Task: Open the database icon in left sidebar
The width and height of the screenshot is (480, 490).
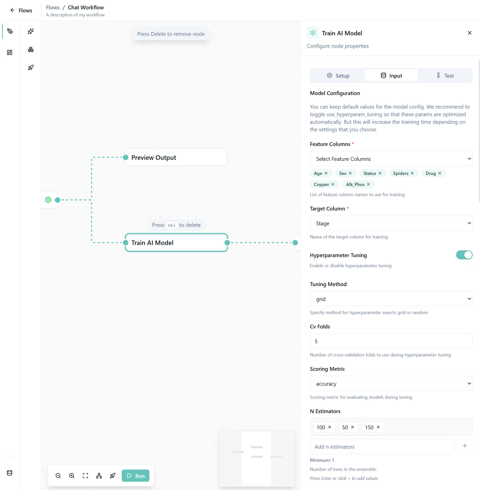Action: [x=10, y=473]
